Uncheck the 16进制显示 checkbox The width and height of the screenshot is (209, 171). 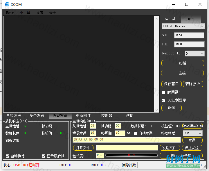click(x=163, y=100)
